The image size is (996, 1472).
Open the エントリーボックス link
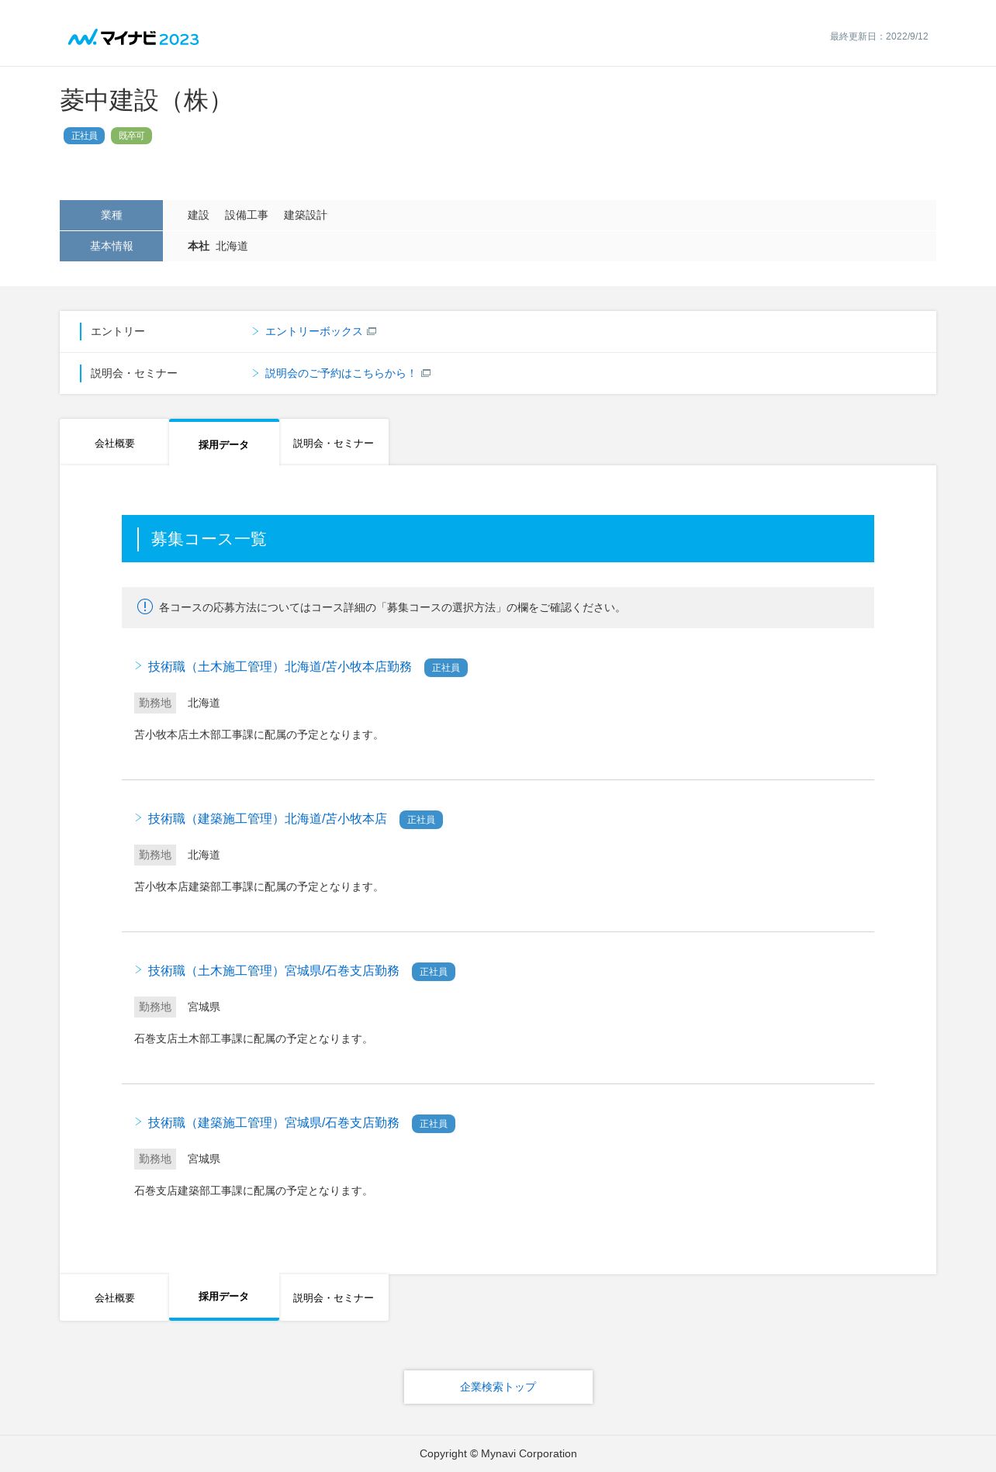coord(313,331)
